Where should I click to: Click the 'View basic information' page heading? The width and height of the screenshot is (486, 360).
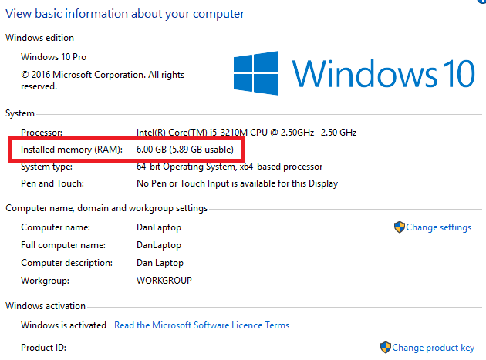pyautogui.click(x=126, y=14)
